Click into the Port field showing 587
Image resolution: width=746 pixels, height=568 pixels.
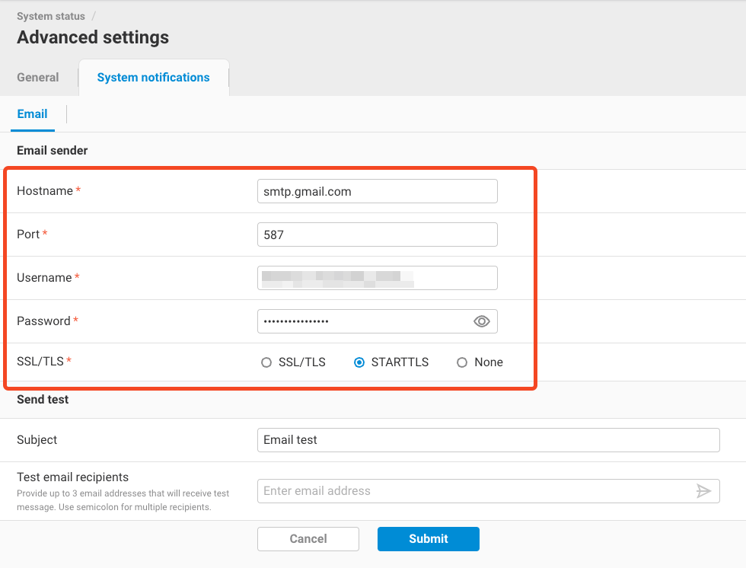click(x=377, y=235)
